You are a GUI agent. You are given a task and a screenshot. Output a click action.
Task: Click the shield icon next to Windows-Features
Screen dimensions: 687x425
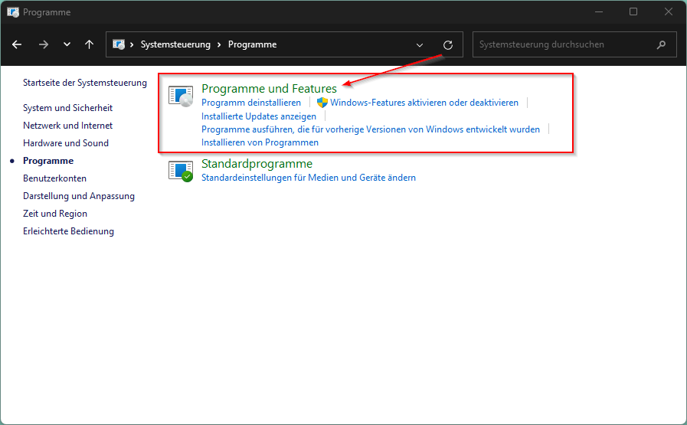[322, 103]
